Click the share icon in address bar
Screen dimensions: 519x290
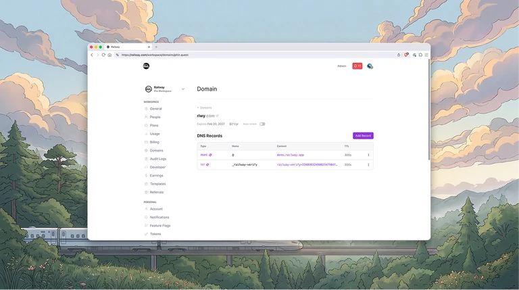tap(399, 55)
